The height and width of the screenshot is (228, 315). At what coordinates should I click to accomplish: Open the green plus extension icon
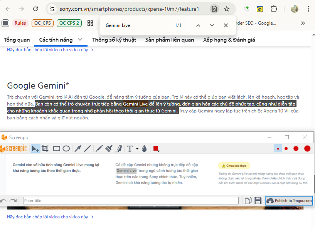tap(246, 8)
